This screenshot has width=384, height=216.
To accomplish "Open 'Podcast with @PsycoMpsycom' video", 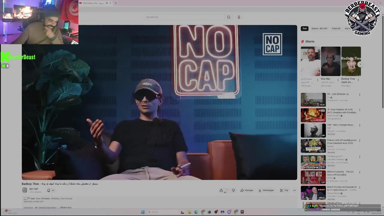I will tap(313, 146).
